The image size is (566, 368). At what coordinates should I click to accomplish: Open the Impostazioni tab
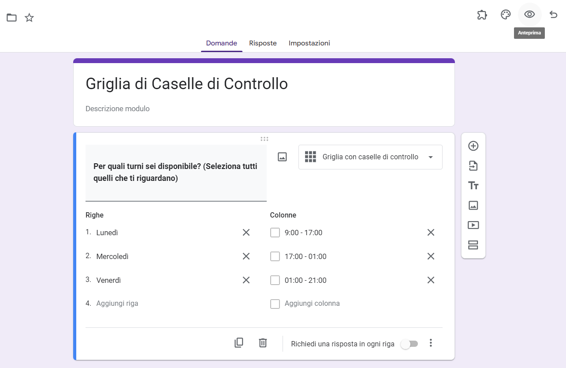[x=309, y=43]
